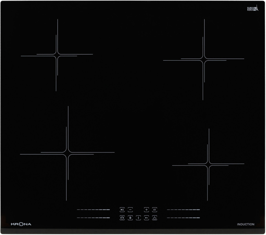
Task: Tap the rightmost bottom-row pan icon key
Action: (x=155, y=218)
